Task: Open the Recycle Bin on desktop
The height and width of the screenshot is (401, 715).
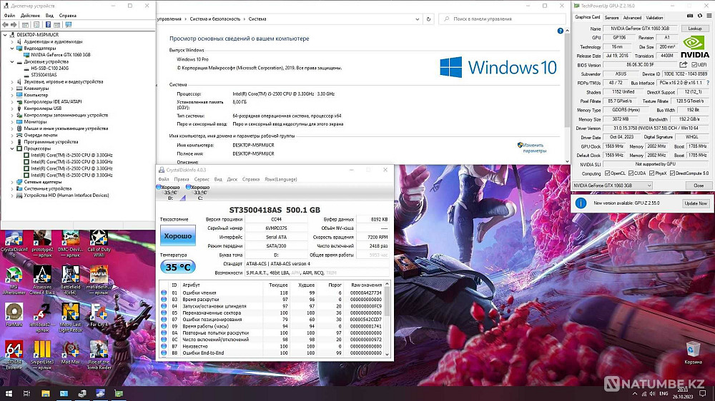Action: (x=693, y=352)
